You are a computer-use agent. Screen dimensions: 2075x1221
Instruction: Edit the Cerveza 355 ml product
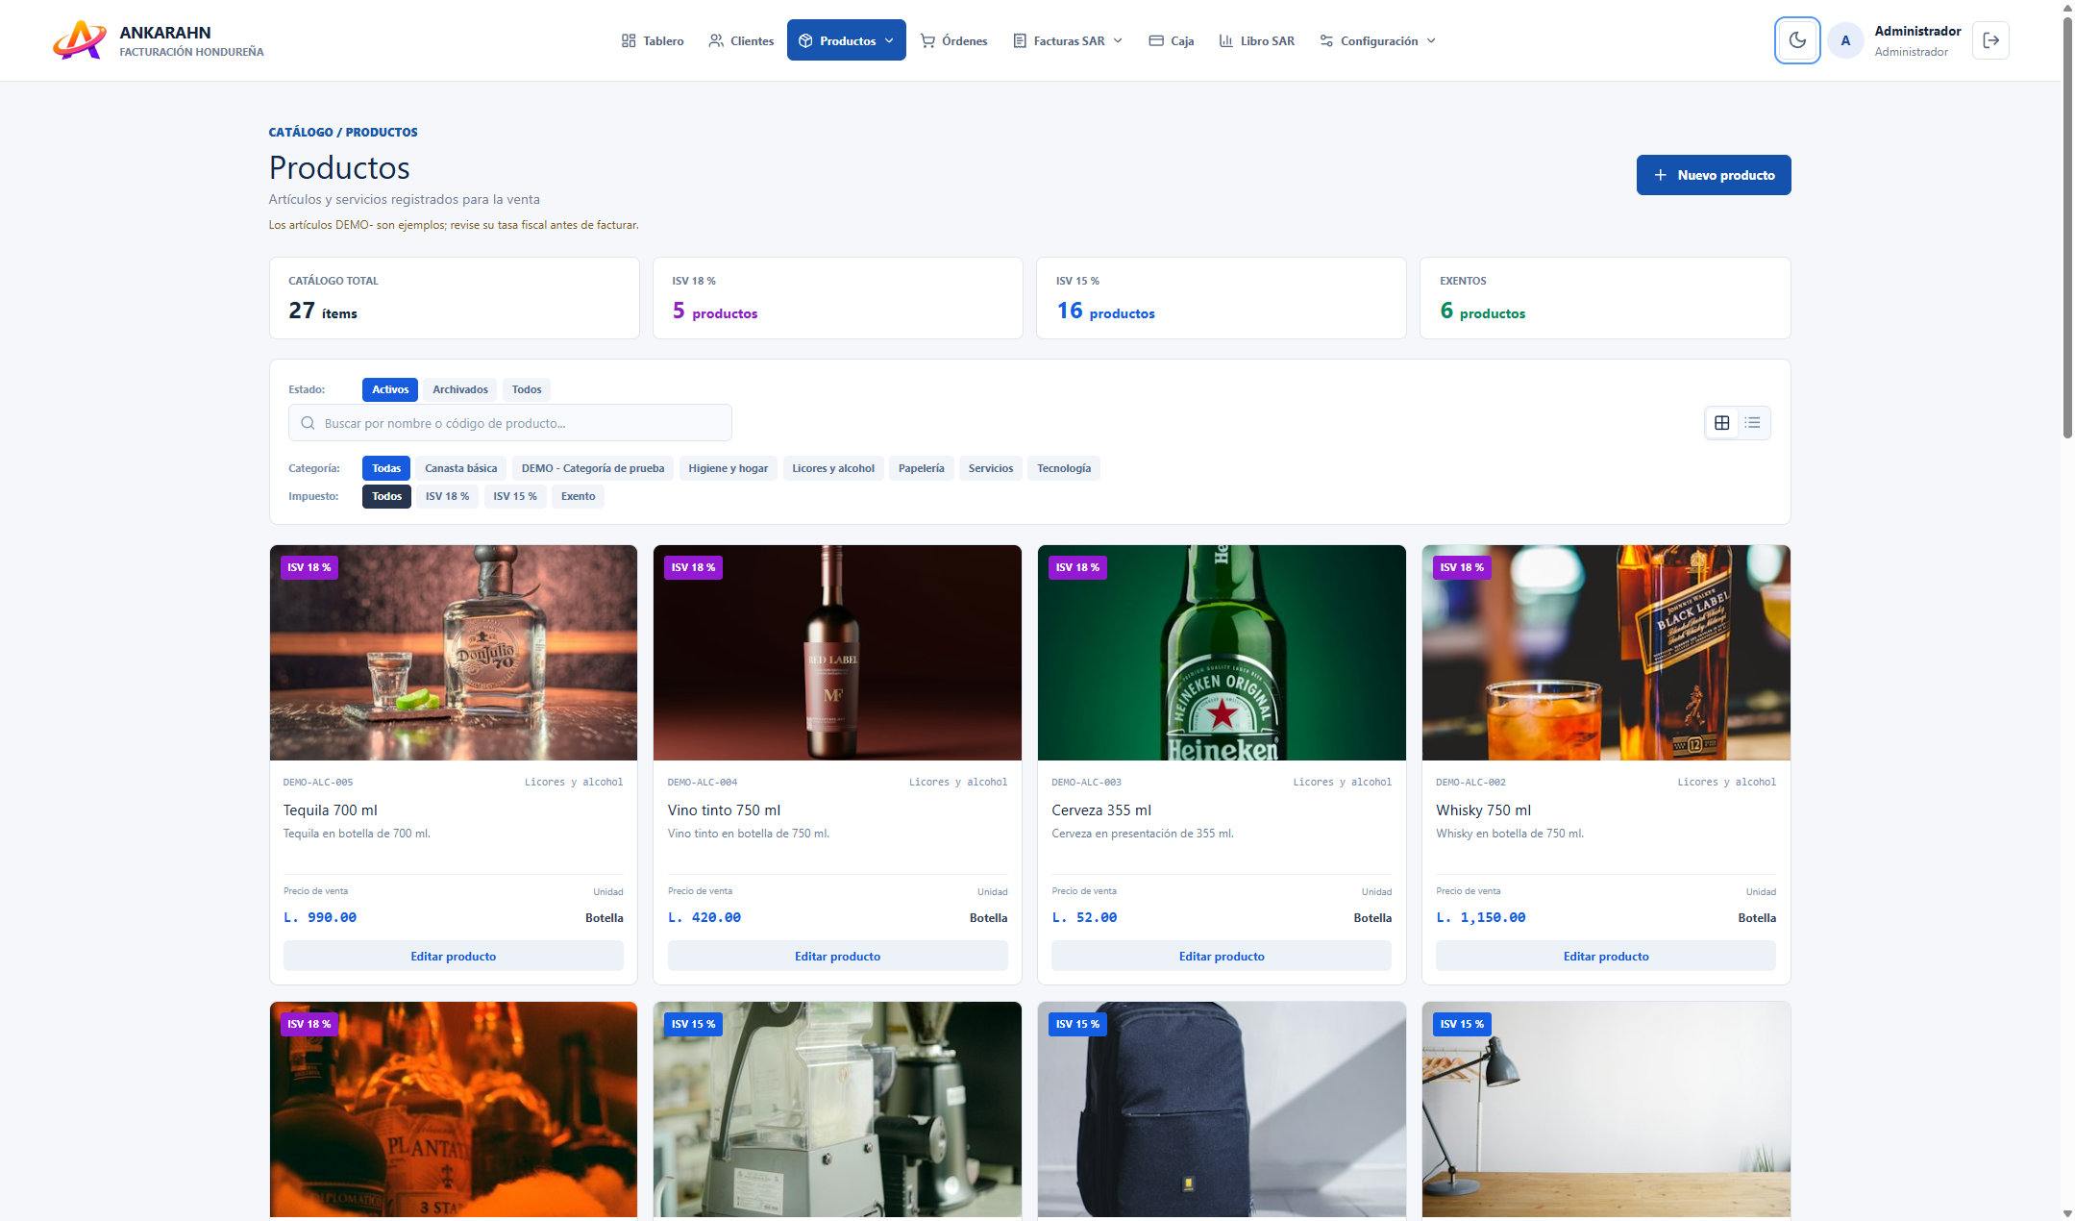coord(1221,956)
